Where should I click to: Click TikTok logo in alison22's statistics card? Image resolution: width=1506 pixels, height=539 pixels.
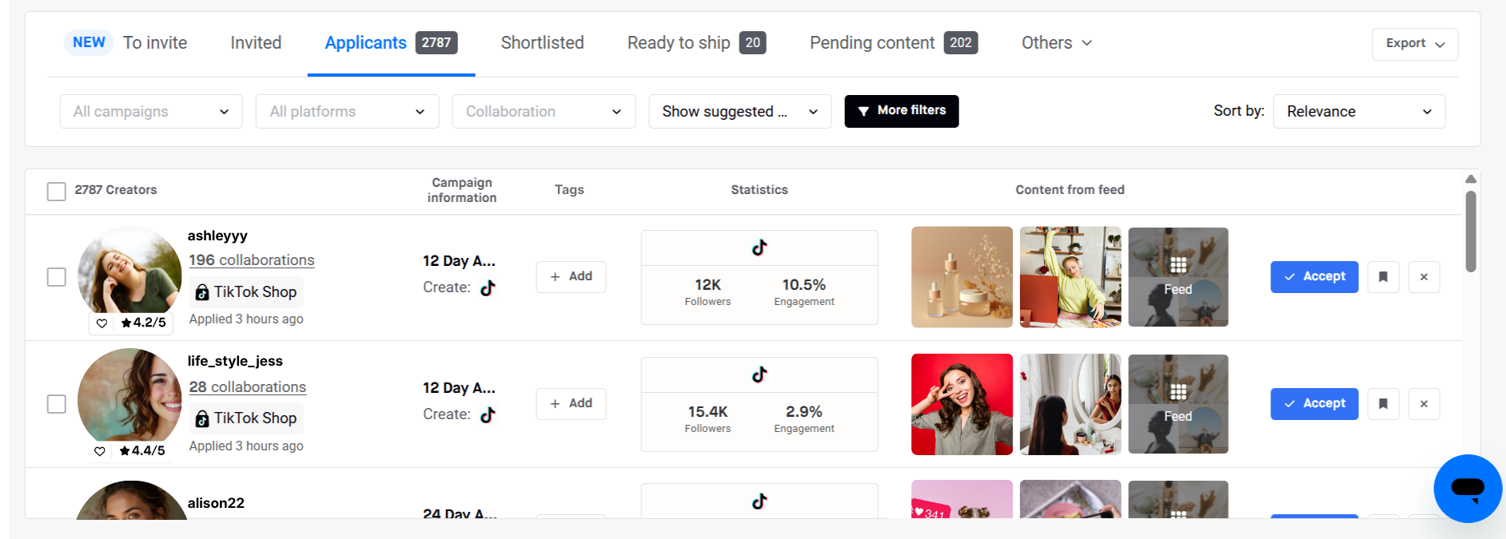[759, 501]
